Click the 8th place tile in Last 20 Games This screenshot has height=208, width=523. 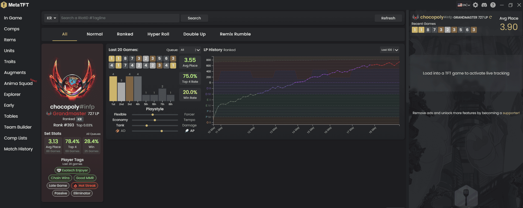[x=125, y=58]
